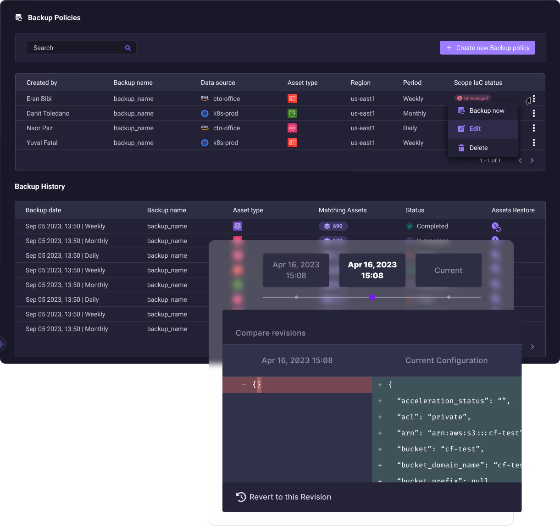Click Revert to this Revision button
This screenshot has height=526, width=560.
[283, 497]
